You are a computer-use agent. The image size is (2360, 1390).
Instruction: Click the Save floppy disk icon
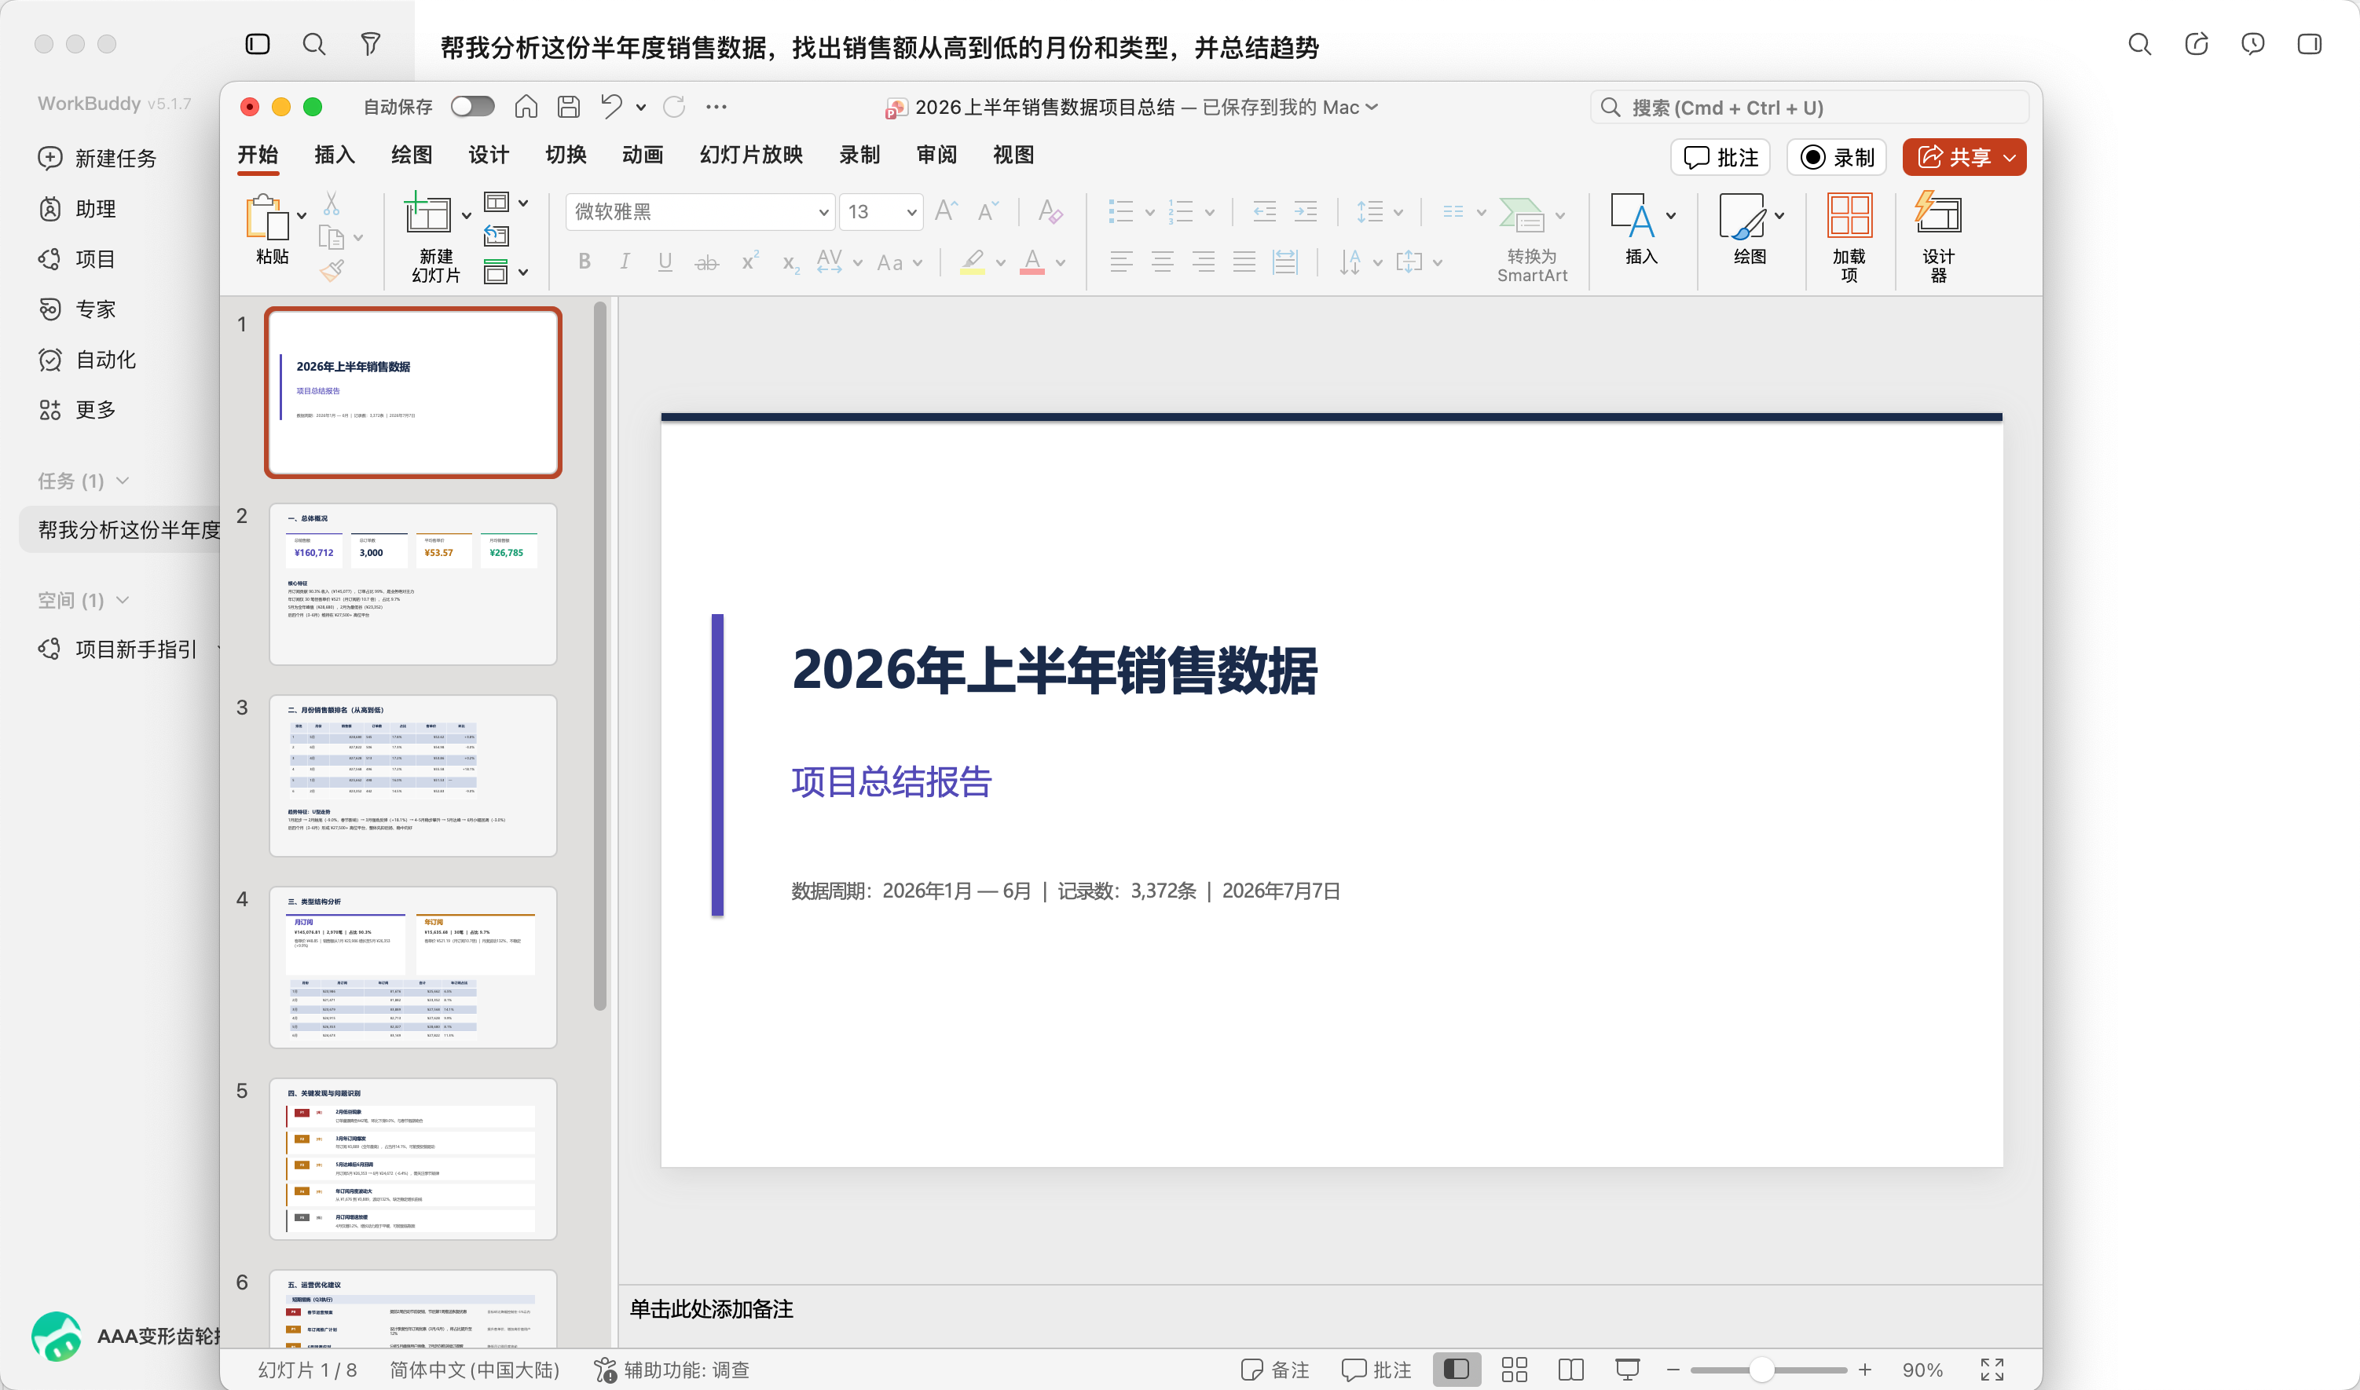click(569, 107)
